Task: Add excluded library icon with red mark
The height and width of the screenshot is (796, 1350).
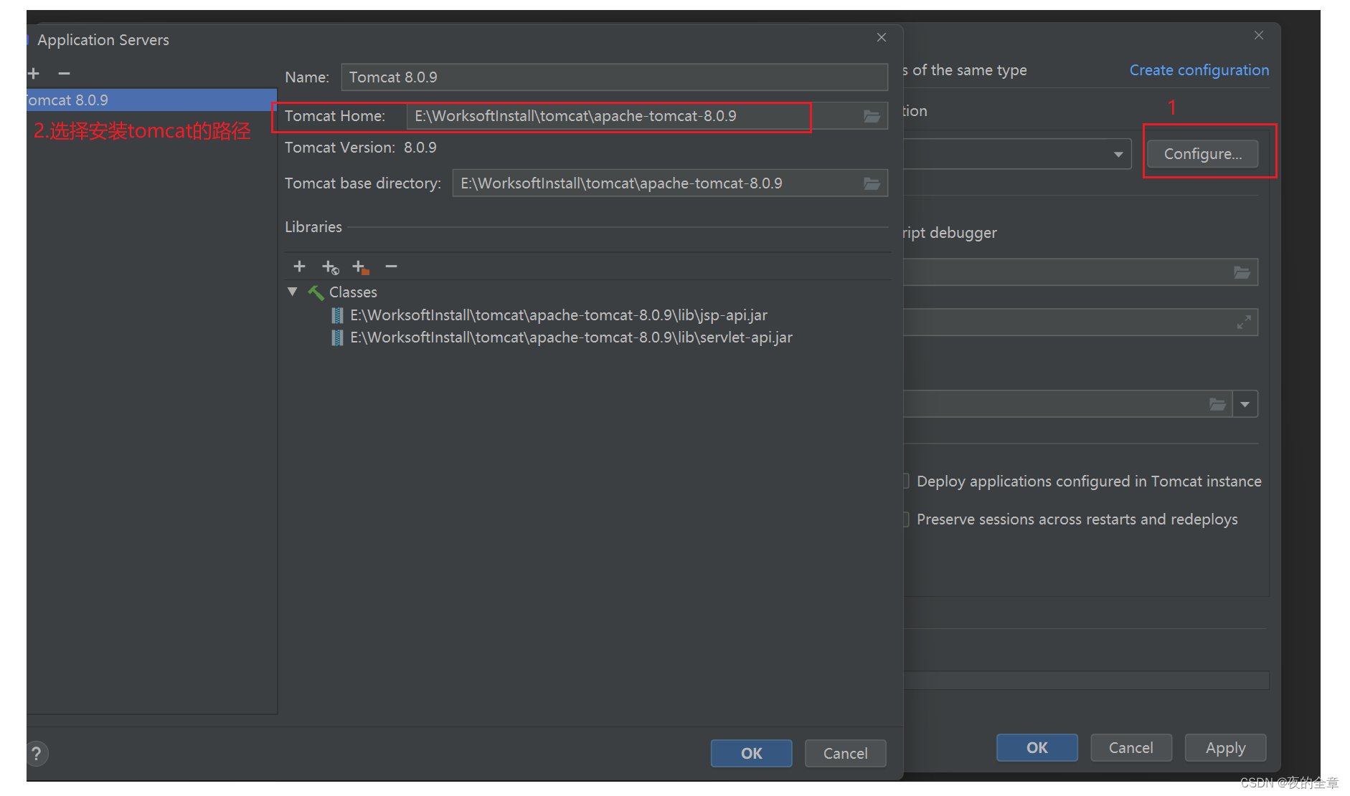Action: [x=360, y=267]
